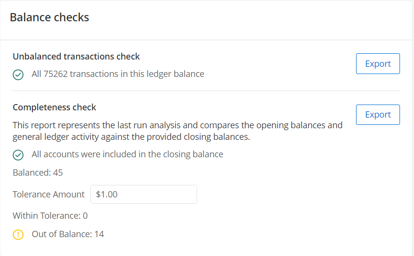Click the green checkmark icon beside transactions balance

point(18,75)
